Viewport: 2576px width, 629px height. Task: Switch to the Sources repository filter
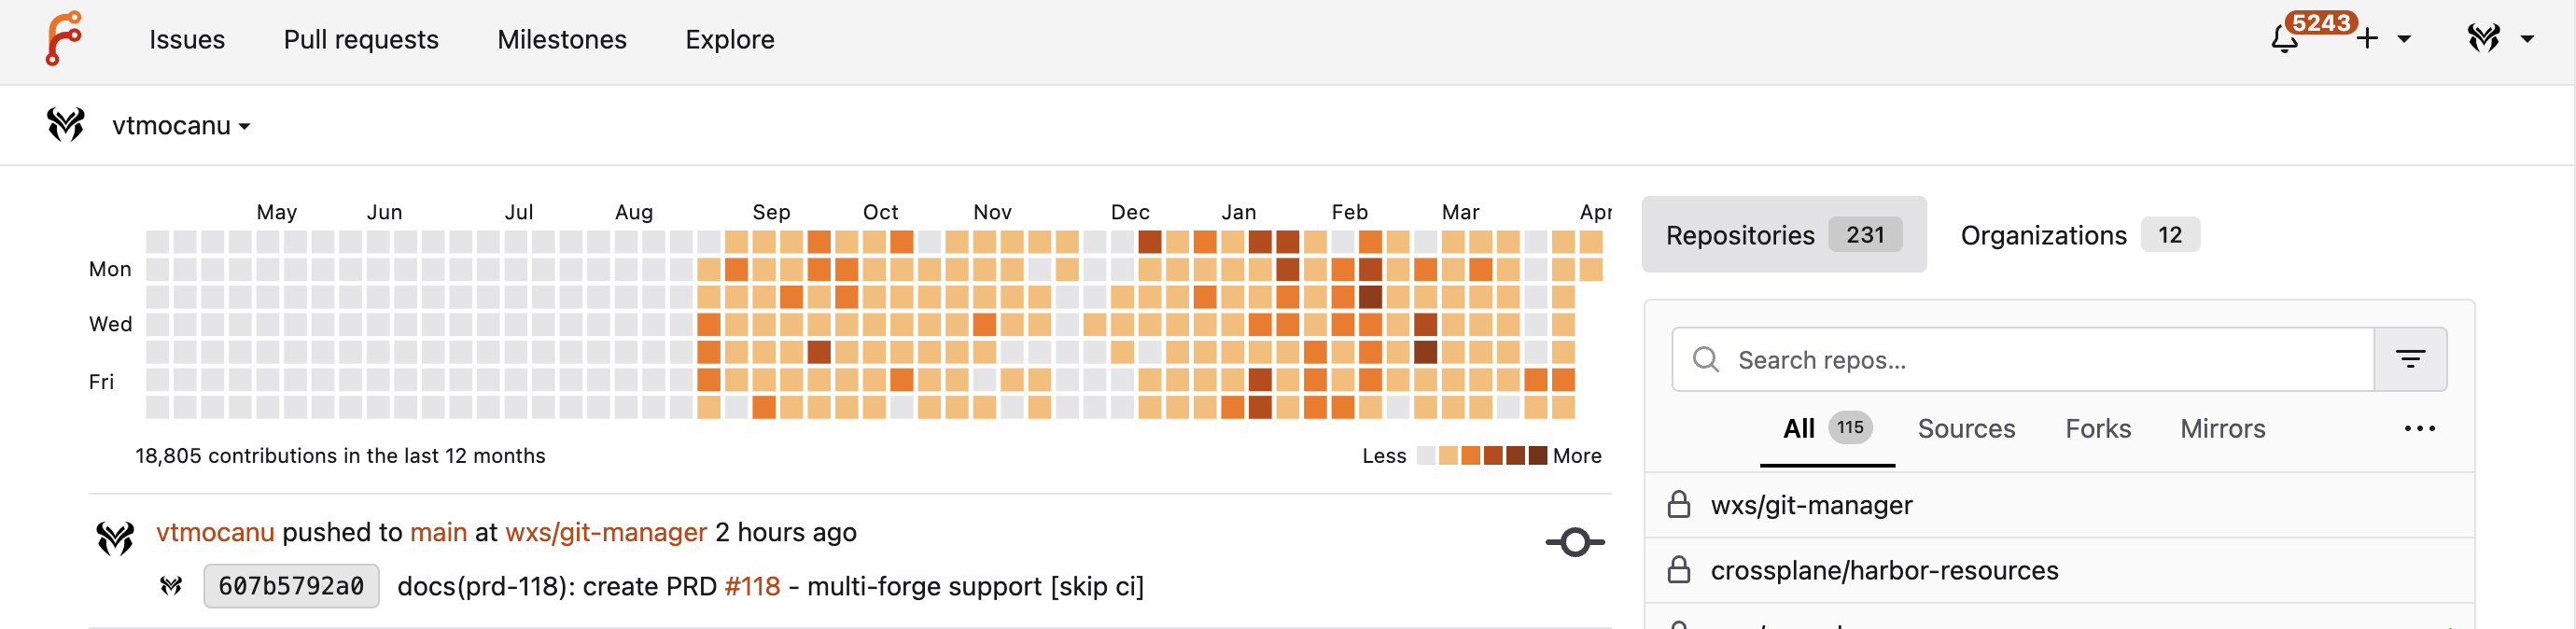[1966, 428]
